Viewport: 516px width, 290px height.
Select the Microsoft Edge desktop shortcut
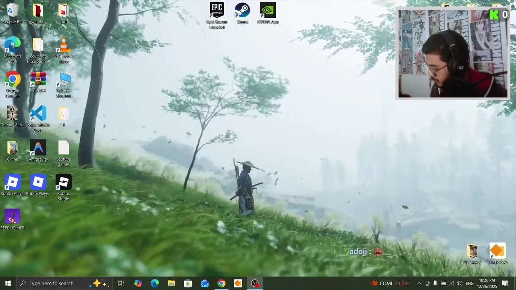coord(12,50)
